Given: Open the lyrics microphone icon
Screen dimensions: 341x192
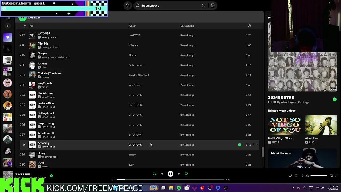Looking at the screenshot, I should pyautogui.click(x=291, y=176).
